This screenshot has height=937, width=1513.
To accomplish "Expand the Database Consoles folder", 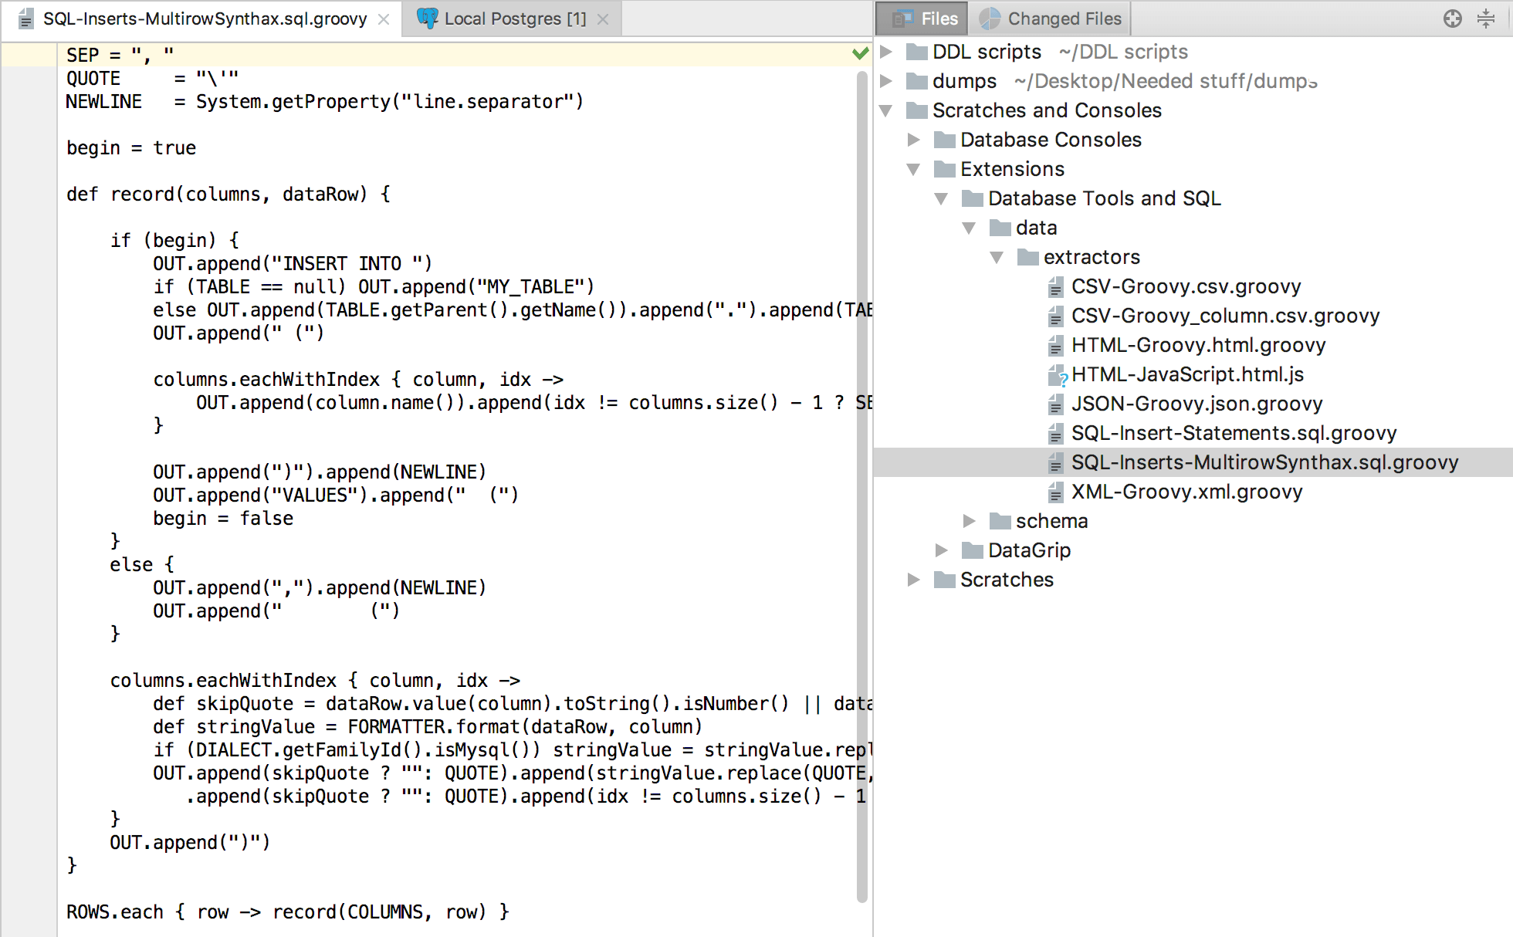I will pyautogui.click(x=914, y=140).
